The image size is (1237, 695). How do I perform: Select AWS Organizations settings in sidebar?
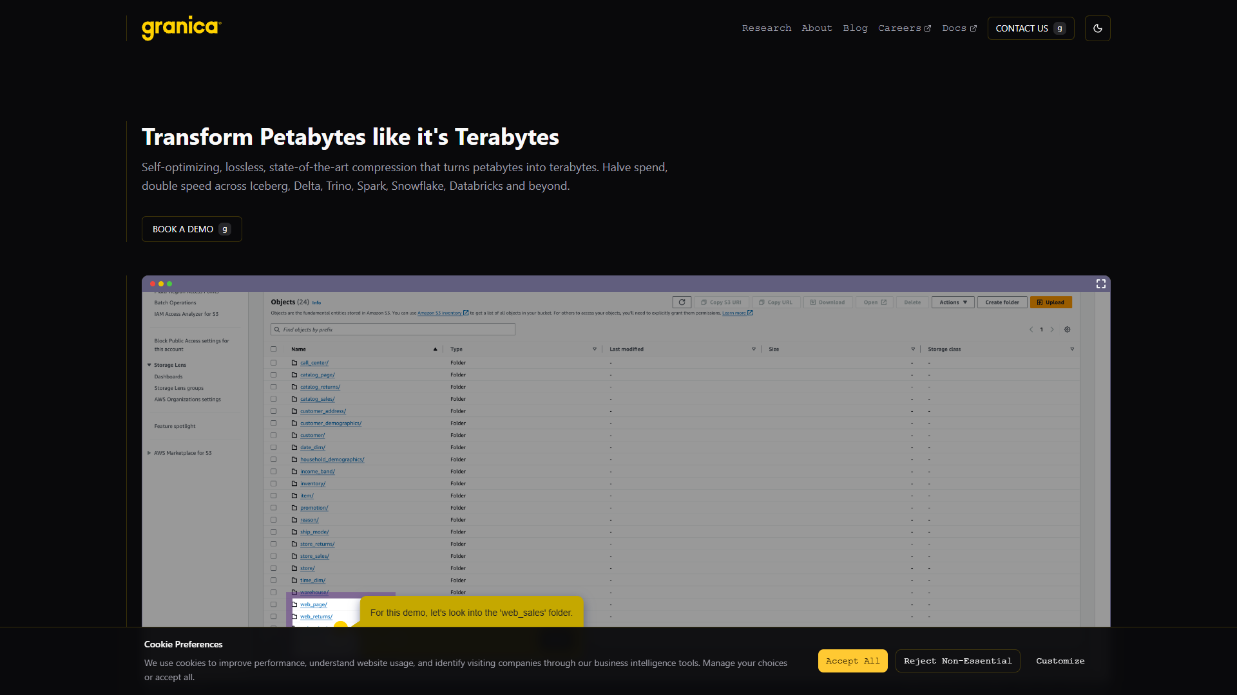187,400
